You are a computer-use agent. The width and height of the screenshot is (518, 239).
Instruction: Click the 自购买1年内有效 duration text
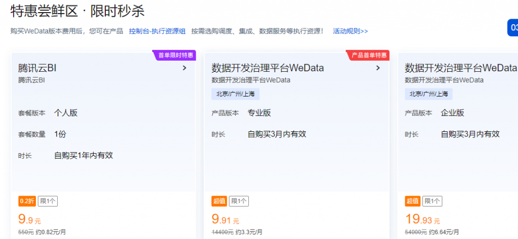point(83,155)
